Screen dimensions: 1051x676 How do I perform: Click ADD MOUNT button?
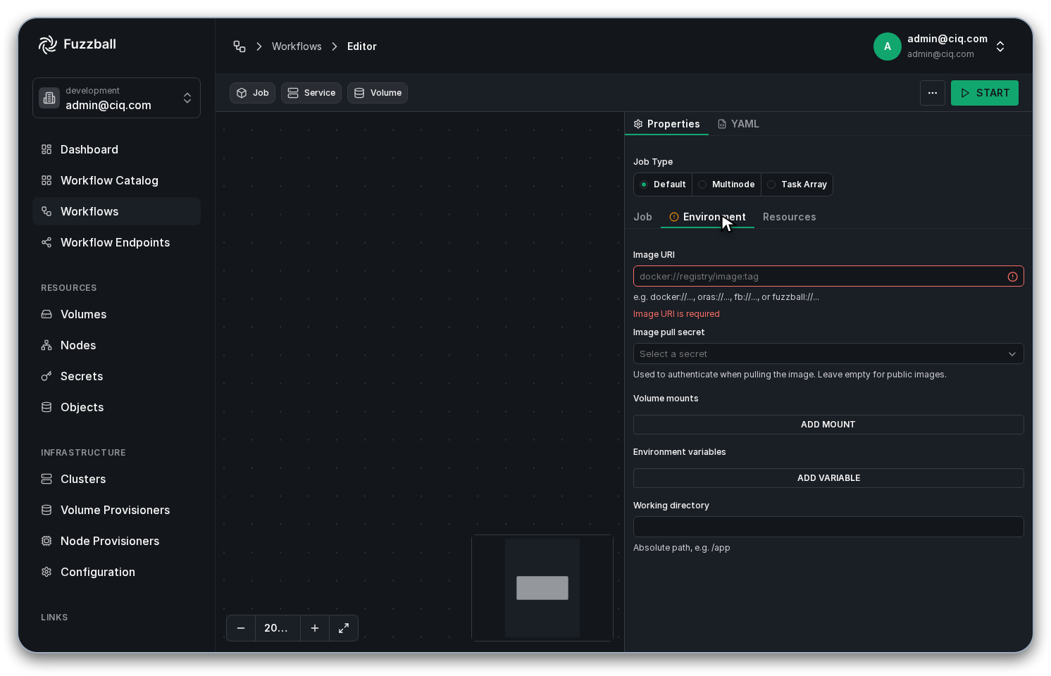(x=828, y=425)
